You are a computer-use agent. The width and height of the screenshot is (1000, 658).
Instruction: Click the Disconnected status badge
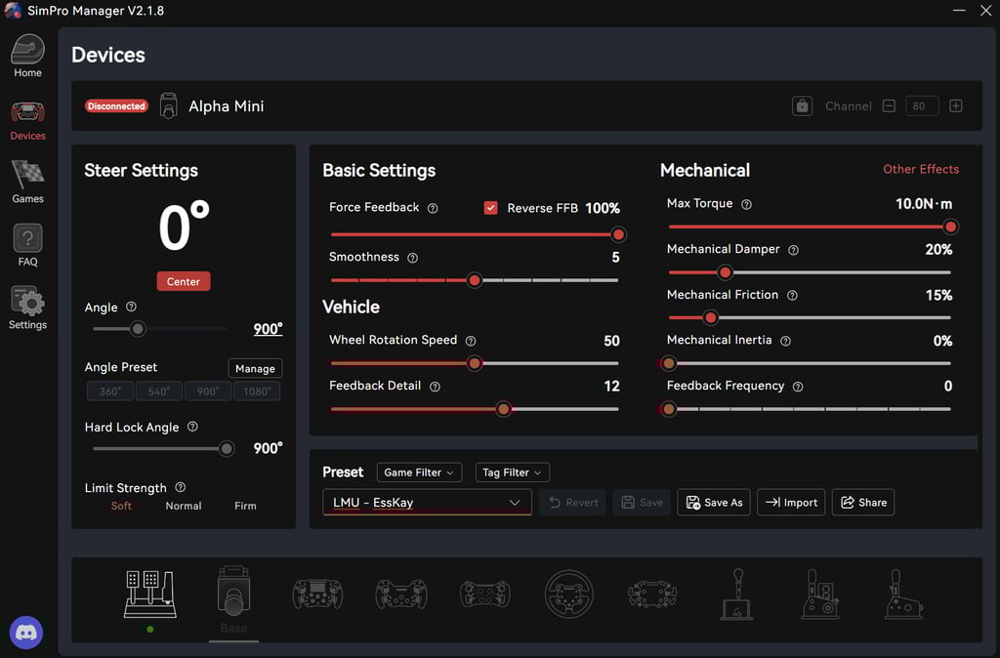[117, 105]
